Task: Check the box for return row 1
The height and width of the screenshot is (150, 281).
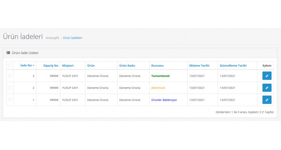Action: 10,99
